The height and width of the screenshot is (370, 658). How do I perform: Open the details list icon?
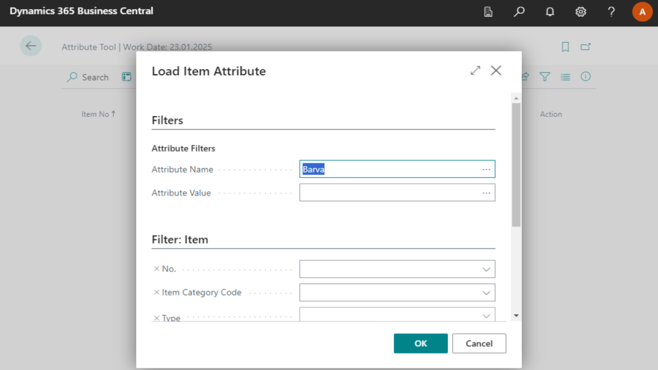click(x=565, y=77)
